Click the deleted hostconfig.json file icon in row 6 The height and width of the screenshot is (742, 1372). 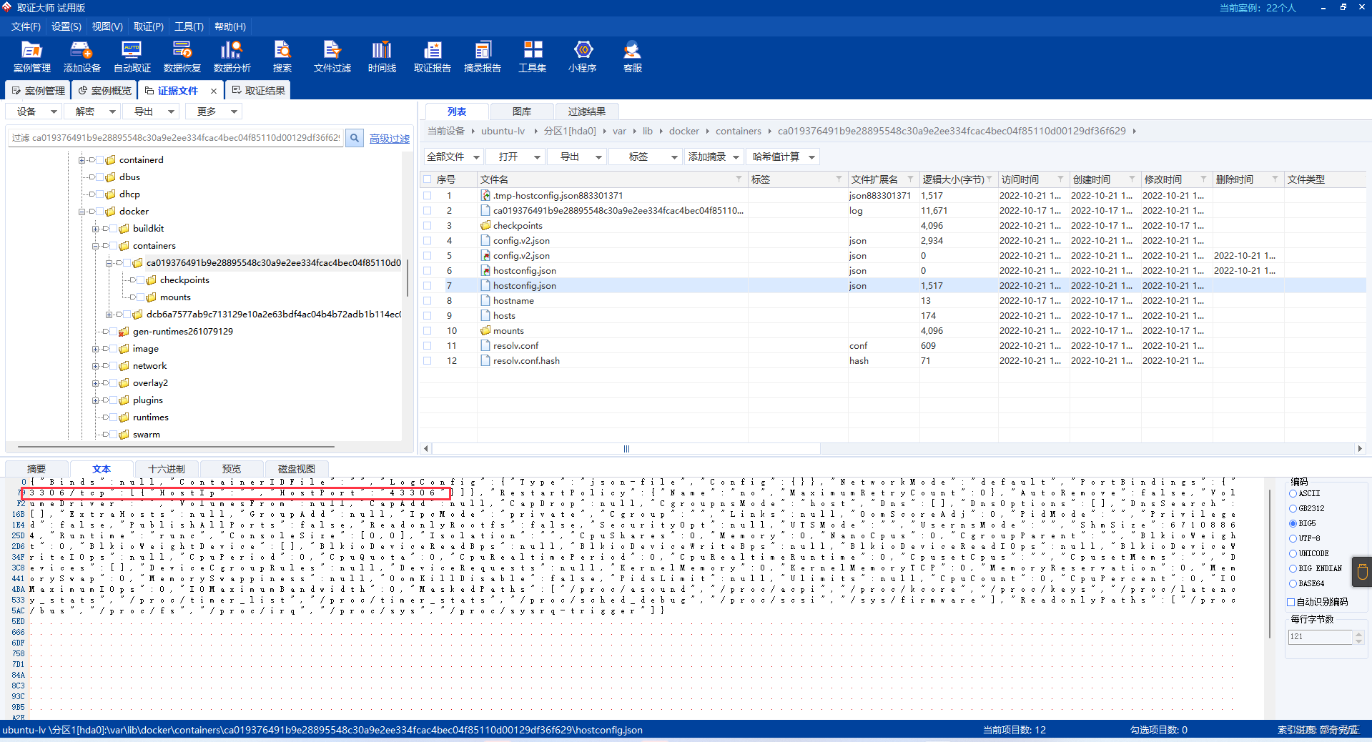[485, 271]
